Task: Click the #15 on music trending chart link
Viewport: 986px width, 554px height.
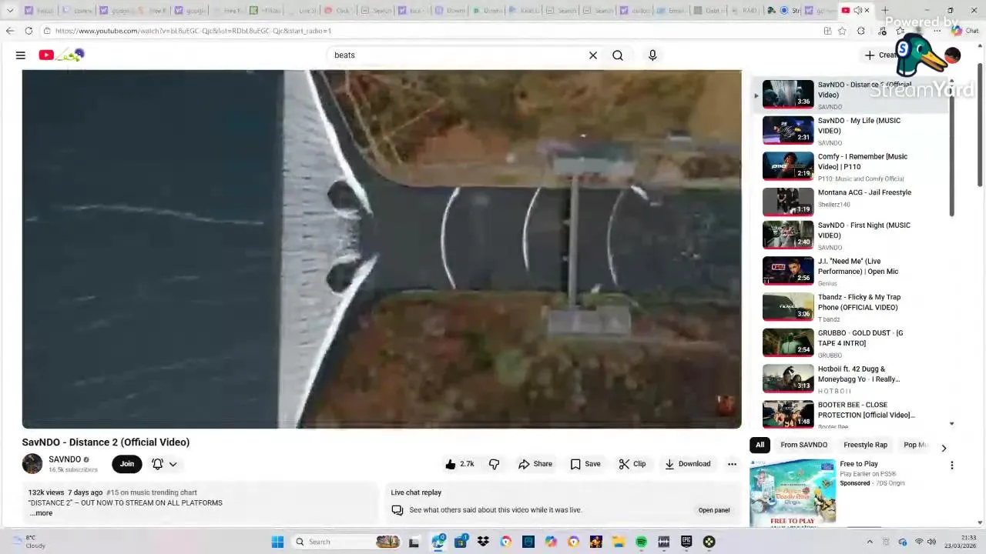Action: [x=152, y=492]
